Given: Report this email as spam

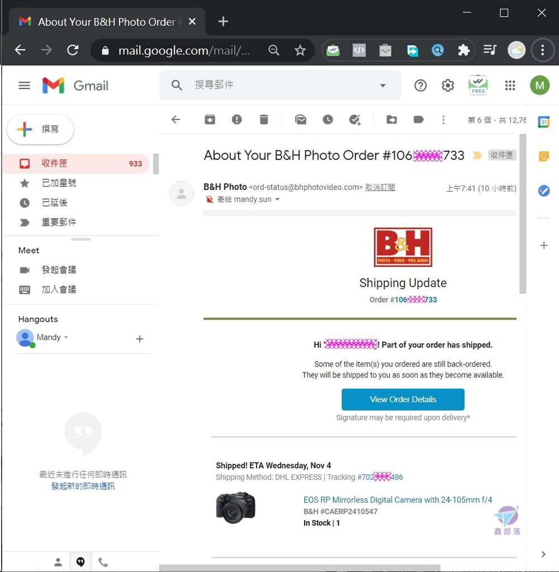Looking at the screenshot, I should pyautogui.click(x=236, y=120).
